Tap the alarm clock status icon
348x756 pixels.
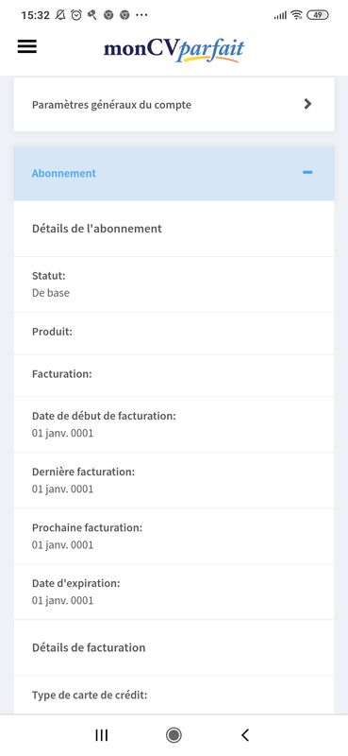point(76,15)
